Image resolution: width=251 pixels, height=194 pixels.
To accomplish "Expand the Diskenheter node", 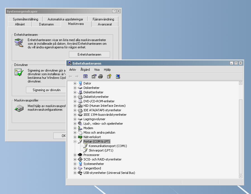I will tap(75, 88).
